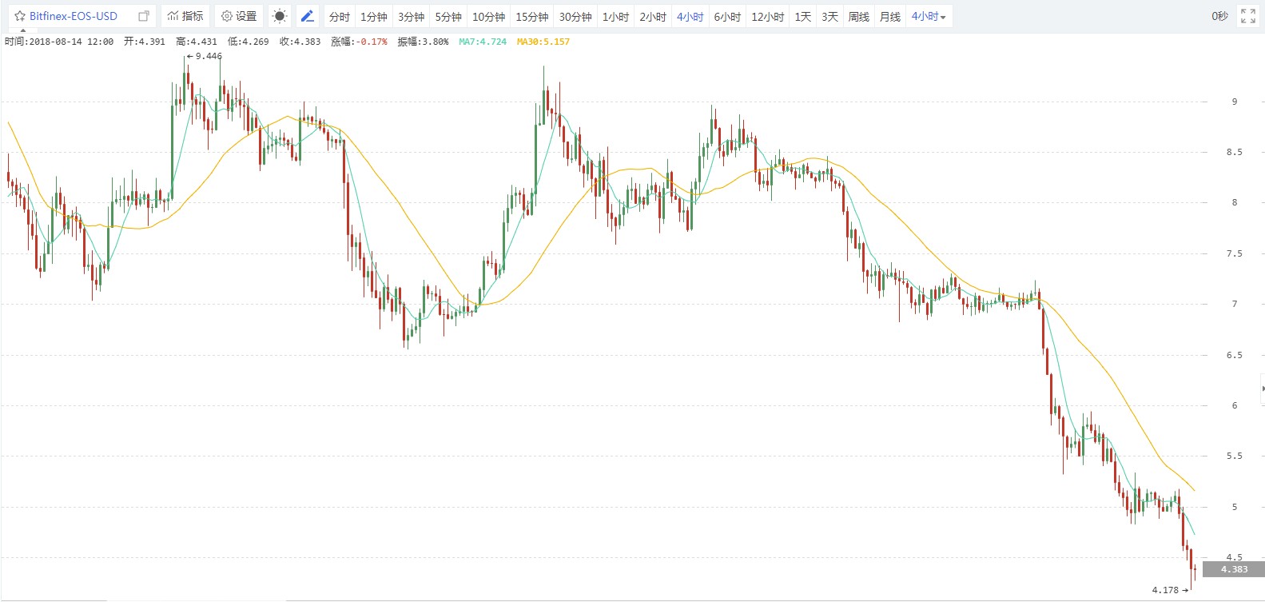Click the Bitfinex-EOS-USD pair name
The height and width of the screenshot is (602, 1265).
(x=74, y=16)
